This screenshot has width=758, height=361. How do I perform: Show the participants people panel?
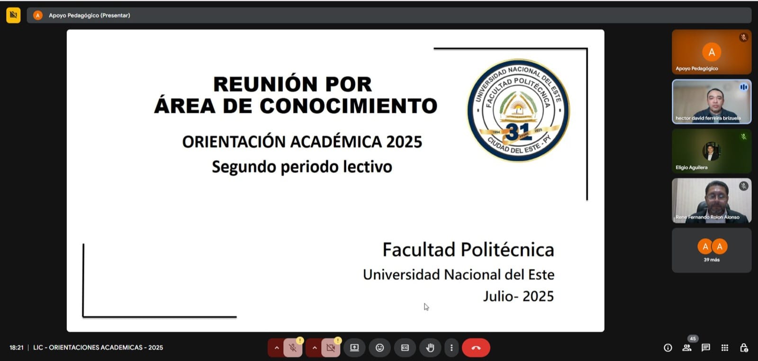click(x=687, y=348)
